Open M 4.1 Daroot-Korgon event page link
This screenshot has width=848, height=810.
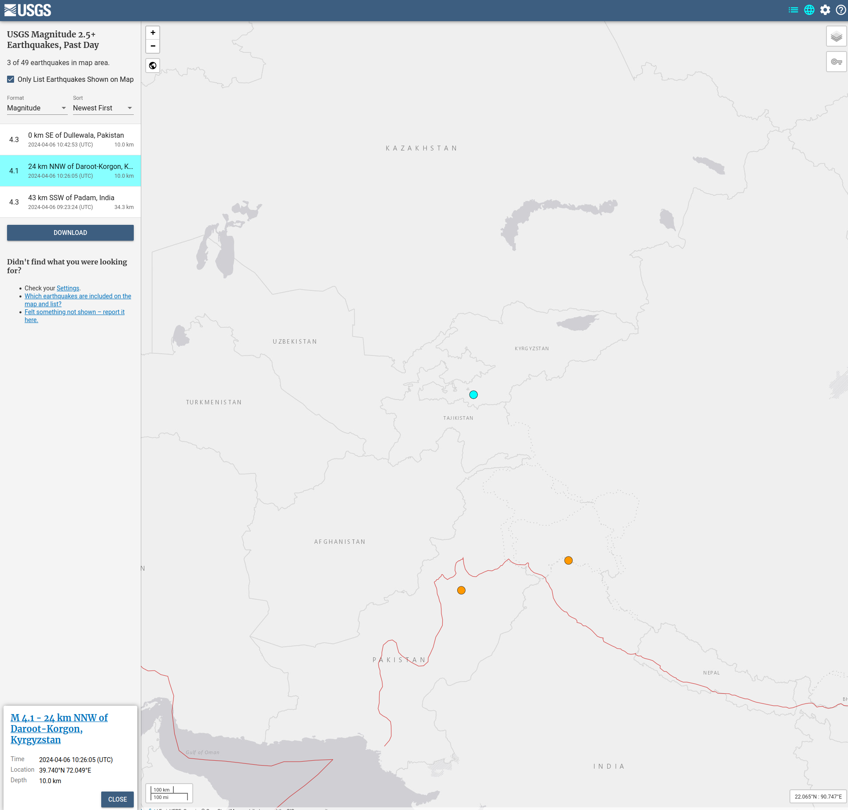click(59, 729)
